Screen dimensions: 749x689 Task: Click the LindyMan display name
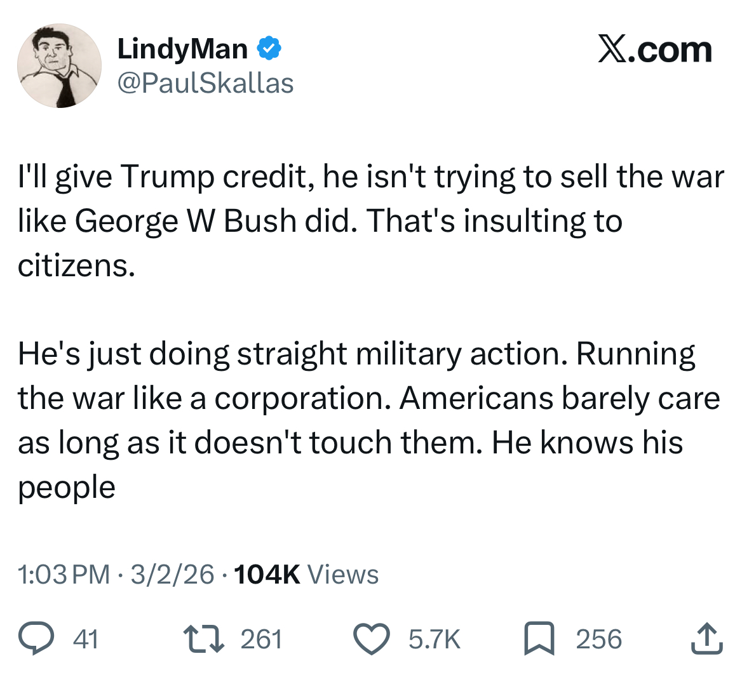pyautogui.click(x=182, y=49)
